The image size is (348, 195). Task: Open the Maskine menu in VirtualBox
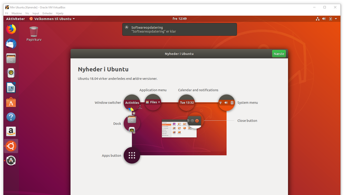[17, 13]
